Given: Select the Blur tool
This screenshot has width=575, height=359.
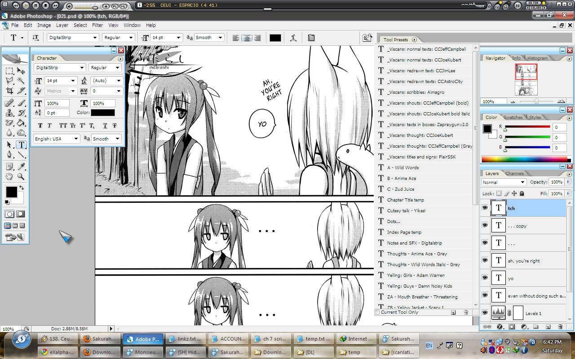Looking at the screenshot, I should tap(9, 133).
